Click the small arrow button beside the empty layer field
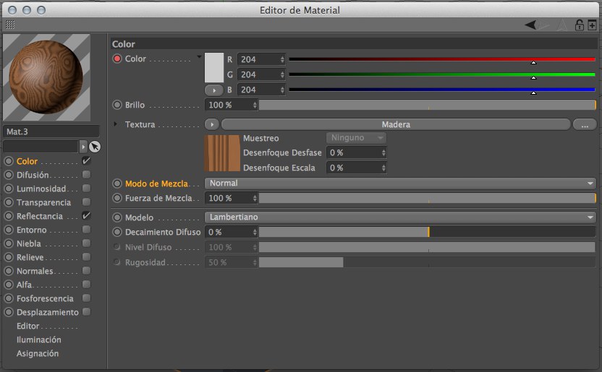602x372 pixels. 83,147
